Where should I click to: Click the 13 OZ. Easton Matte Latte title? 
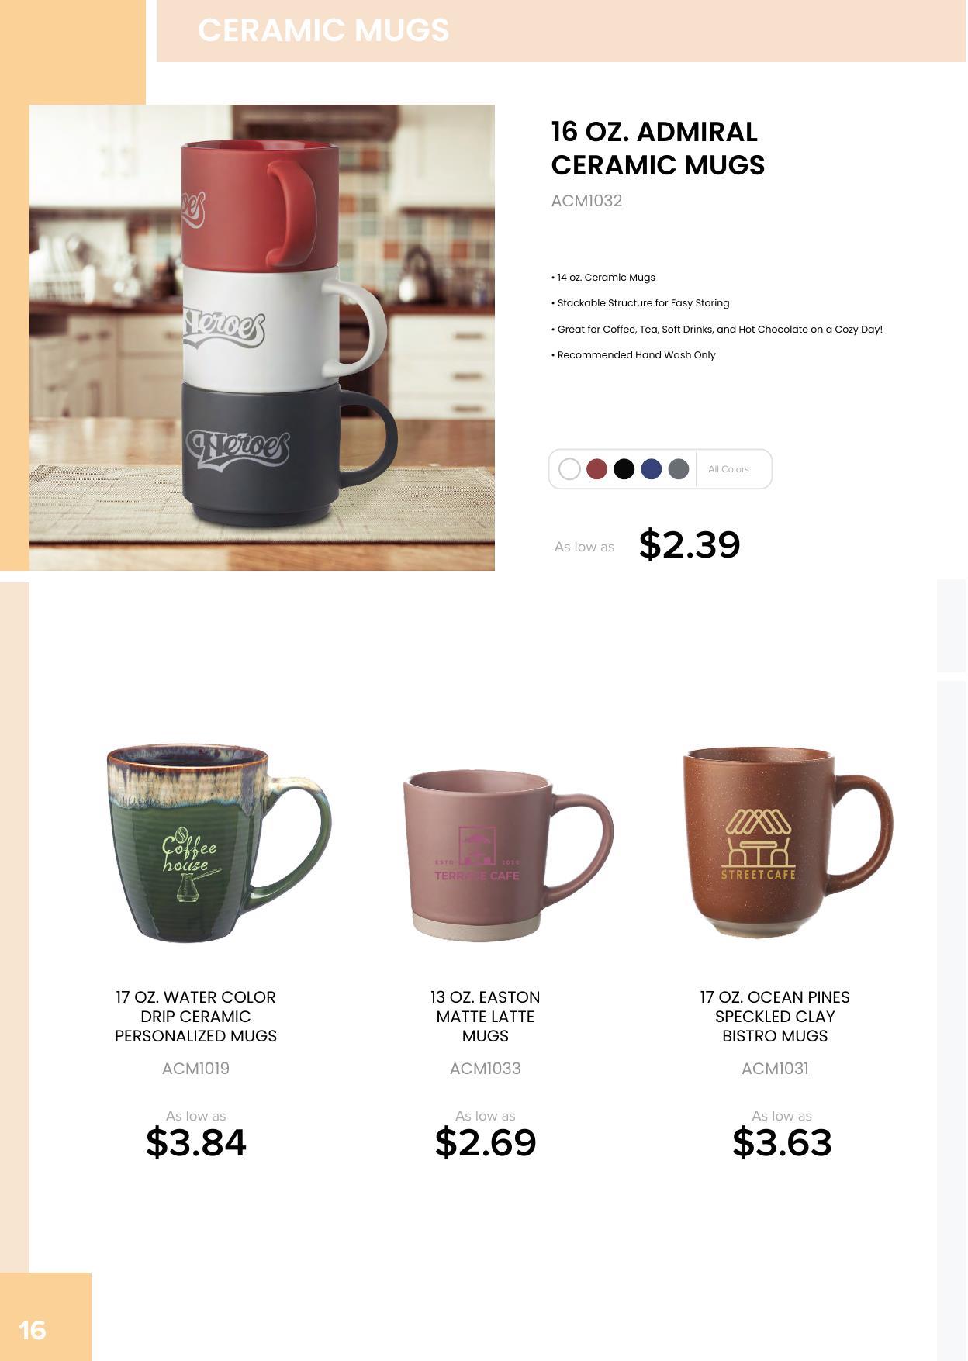[486, 1017]
